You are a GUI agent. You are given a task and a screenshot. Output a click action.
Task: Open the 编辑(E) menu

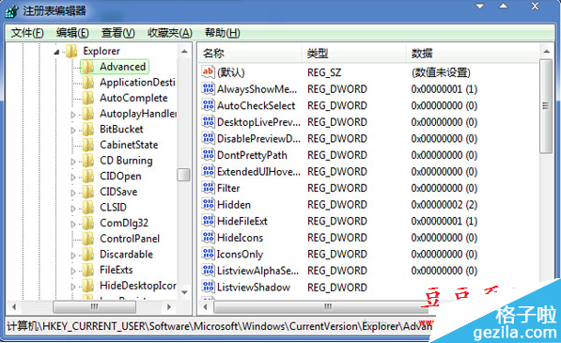pyautogui.click(x=72, y=33)
